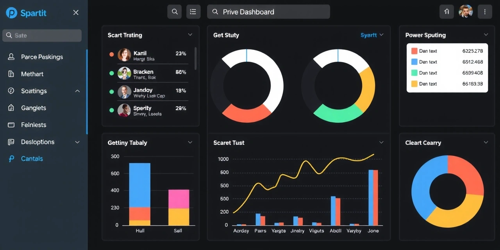
Task: Open the search magnifier icon in top bar
Action: point(174,11)
